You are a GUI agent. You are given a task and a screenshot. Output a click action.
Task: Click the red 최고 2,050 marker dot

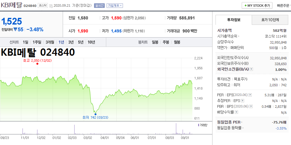tap(37, 64)
